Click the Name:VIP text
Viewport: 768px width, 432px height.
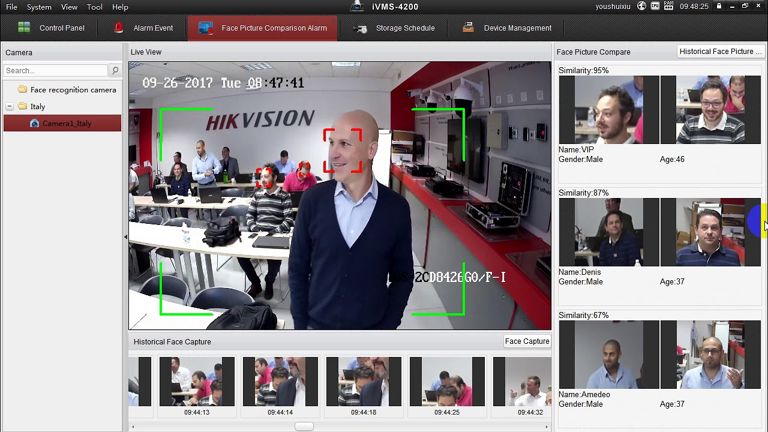pyautogui.click(x=576, y=149)
